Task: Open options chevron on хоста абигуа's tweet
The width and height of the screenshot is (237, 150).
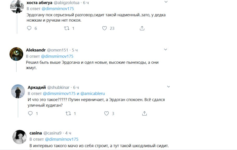Action: (x=166, y=2)
